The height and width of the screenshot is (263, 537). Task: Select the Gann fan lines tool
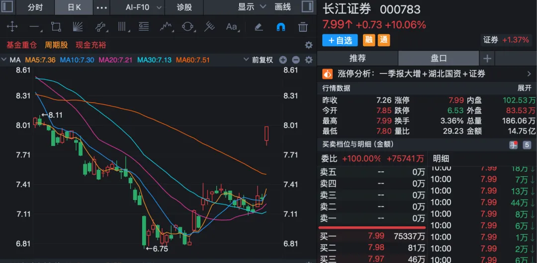pos(78,27)
